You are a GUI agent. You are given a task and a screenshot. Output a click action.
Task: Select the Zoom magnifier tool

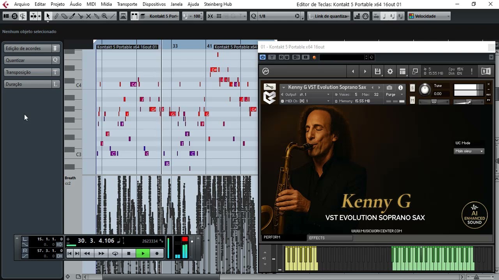click(x=104, y=16)
